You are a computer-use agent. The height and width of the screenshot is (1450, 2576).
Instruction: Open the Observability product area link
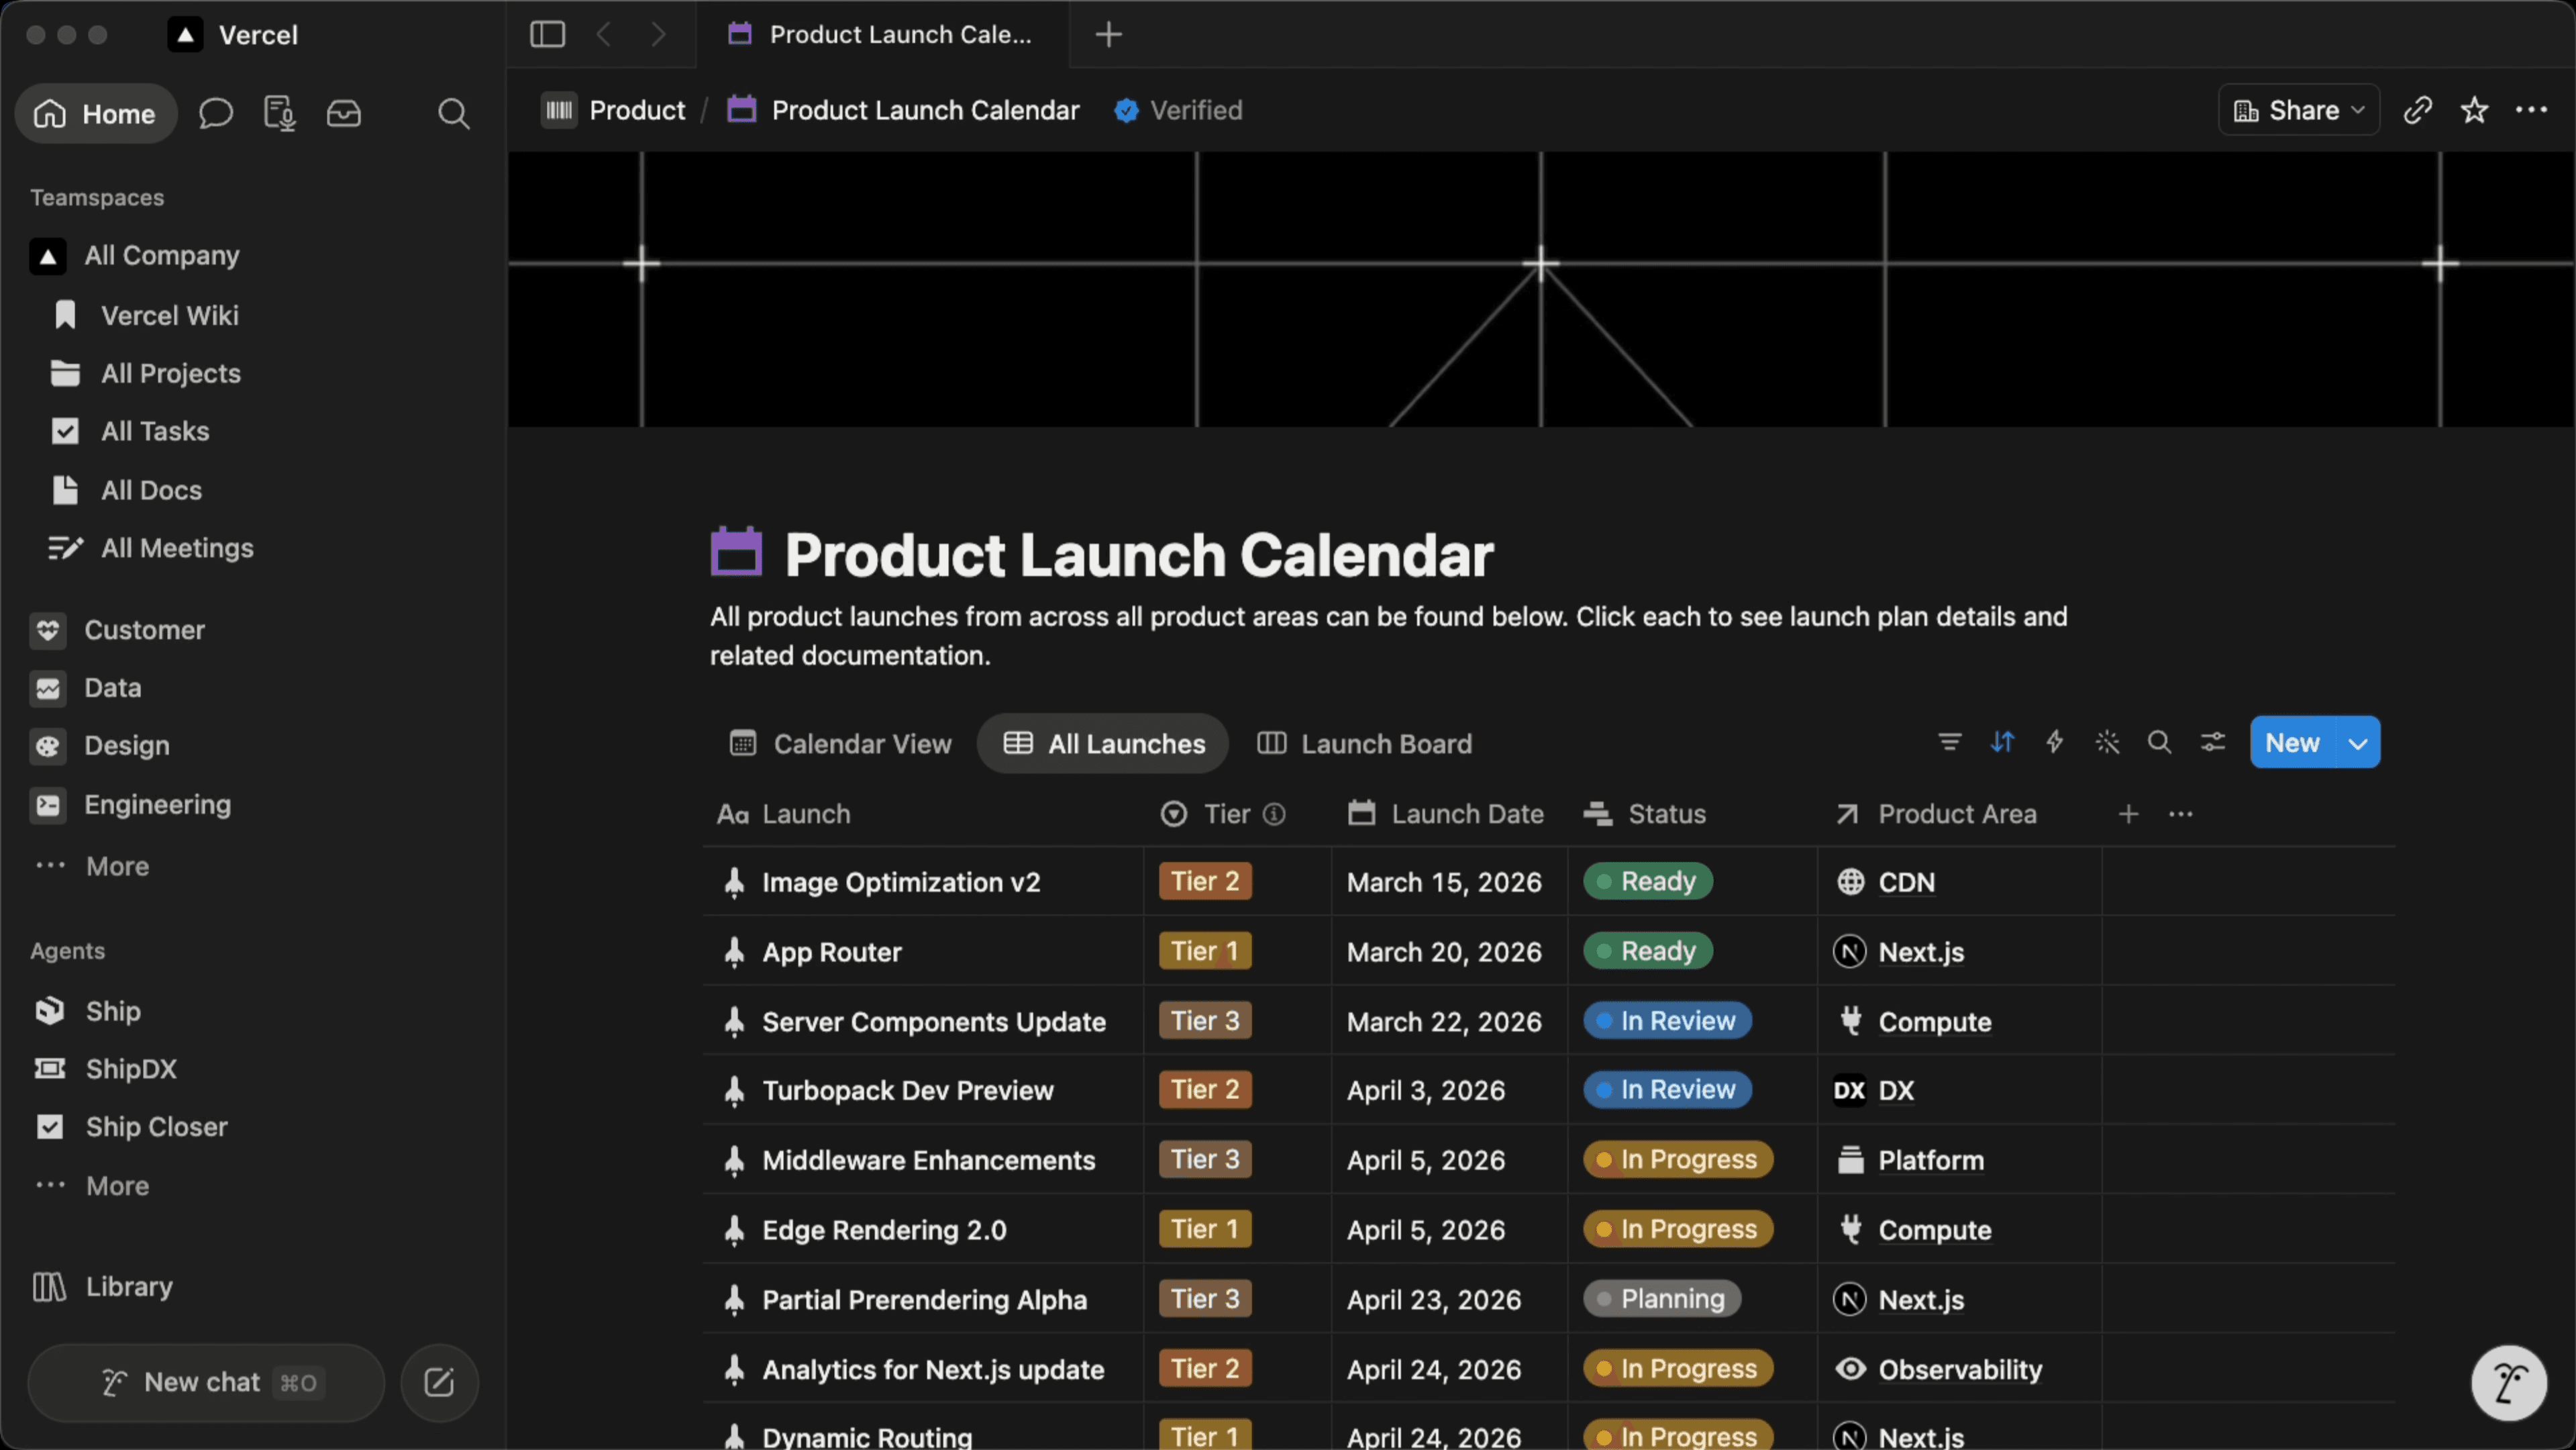click(1959, 1369)
